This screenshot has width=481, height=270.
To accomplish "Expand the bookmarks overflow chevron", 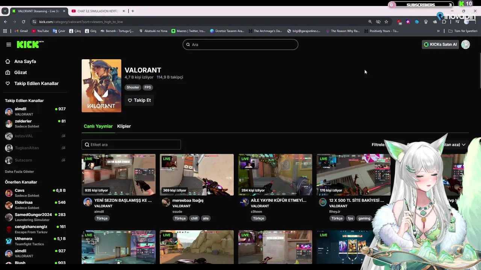I will coord(438,31).
